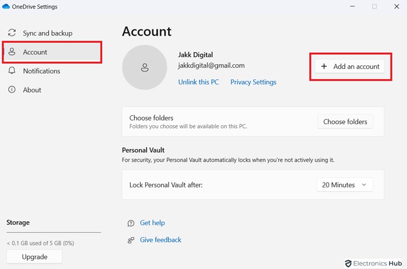Click the sync arrows icon

click(x=12, y=33)
